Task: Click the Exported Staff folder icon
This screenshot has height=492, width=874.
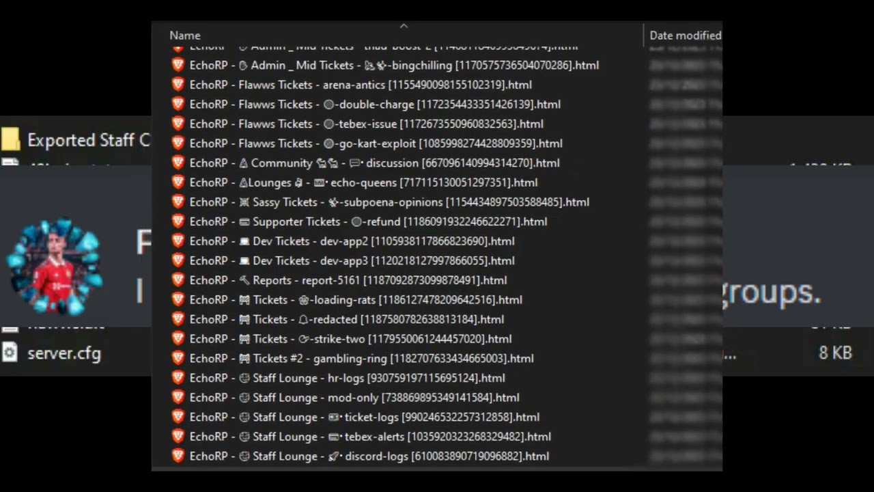Action: [10, 139]
